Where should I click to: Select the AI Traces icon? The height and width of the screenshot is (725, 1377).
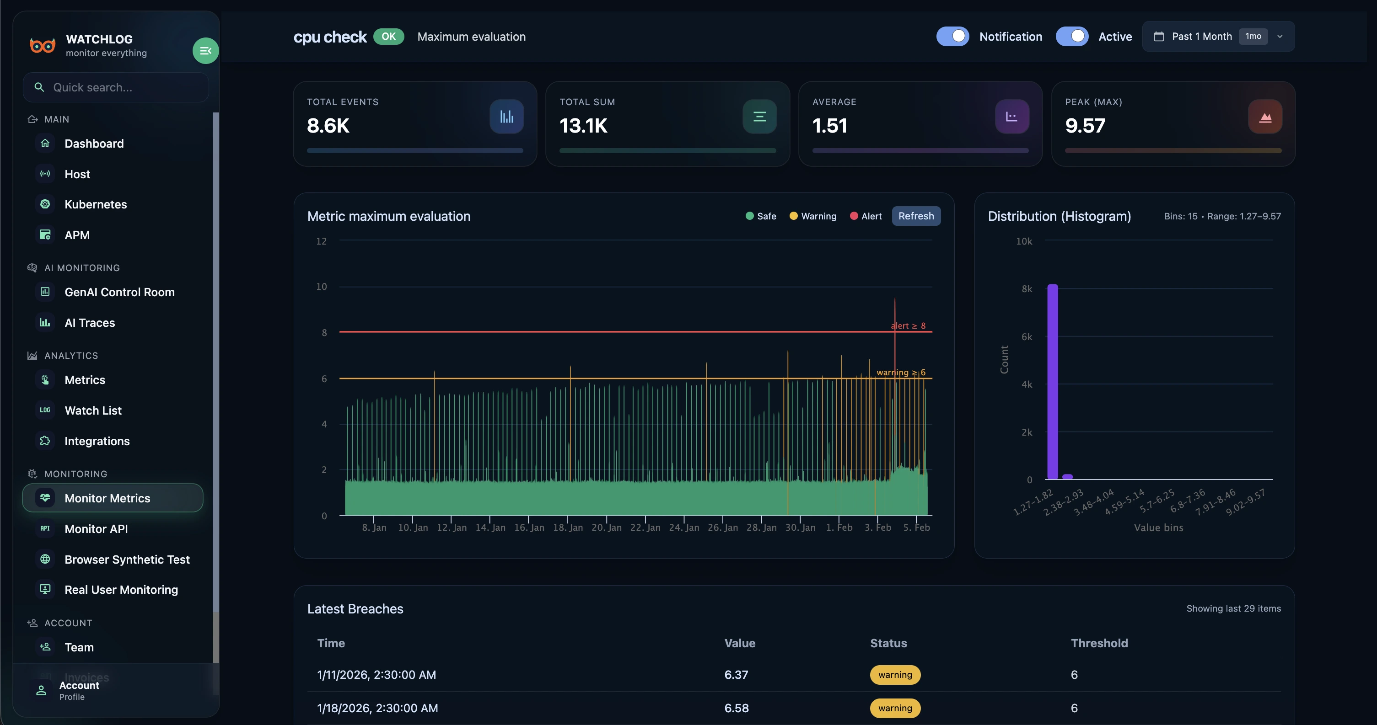coord(45,323)
